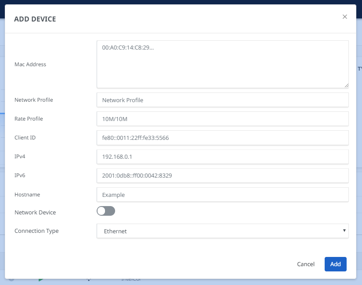Viewport: 362px width, 285px height.
Task: Click the Hostname label
Action: [27, 195]
